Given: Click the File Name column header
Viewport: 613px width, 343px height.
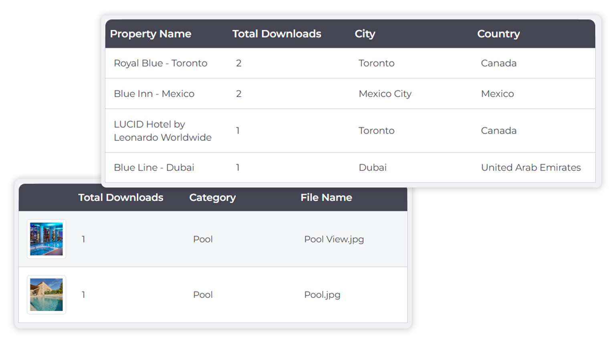Looking at the screenshot, I should (x=326, y=198).
